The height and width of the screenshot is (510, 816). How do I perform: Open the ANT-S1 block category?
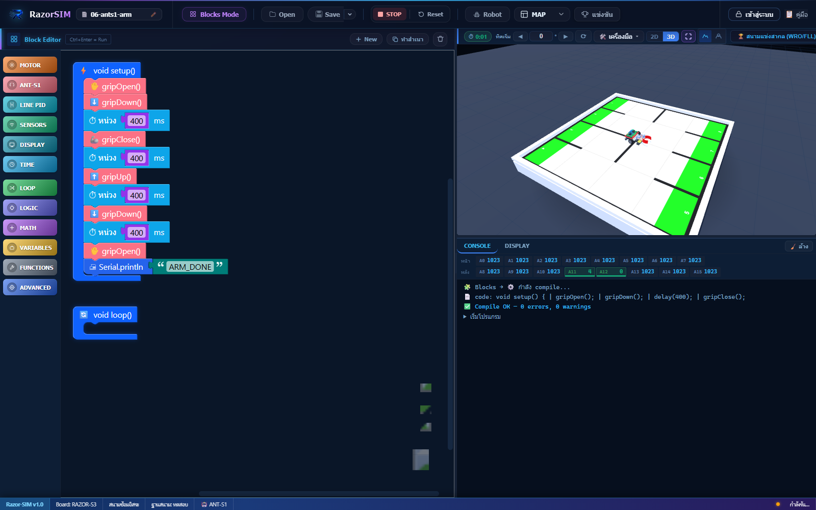pos(30,85)
